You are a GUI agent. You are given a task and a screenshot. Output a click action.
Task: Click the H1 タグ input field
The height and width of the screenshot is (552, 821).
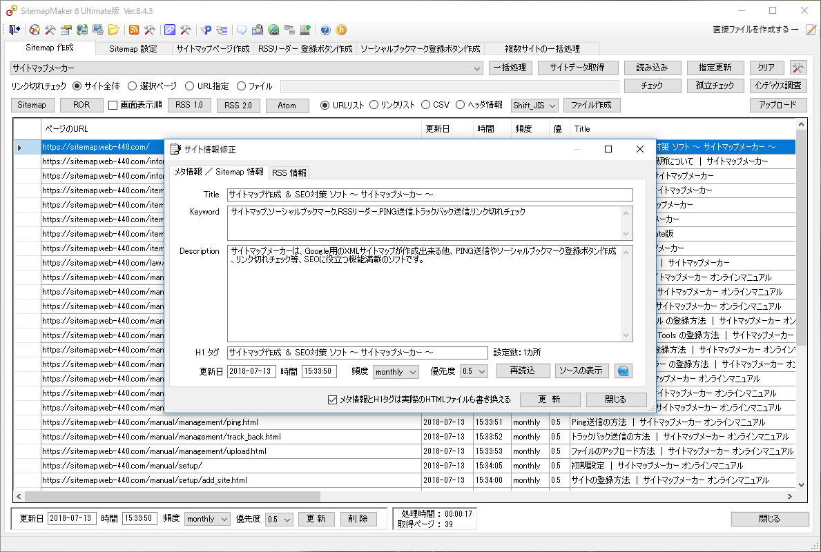[358, 353]
